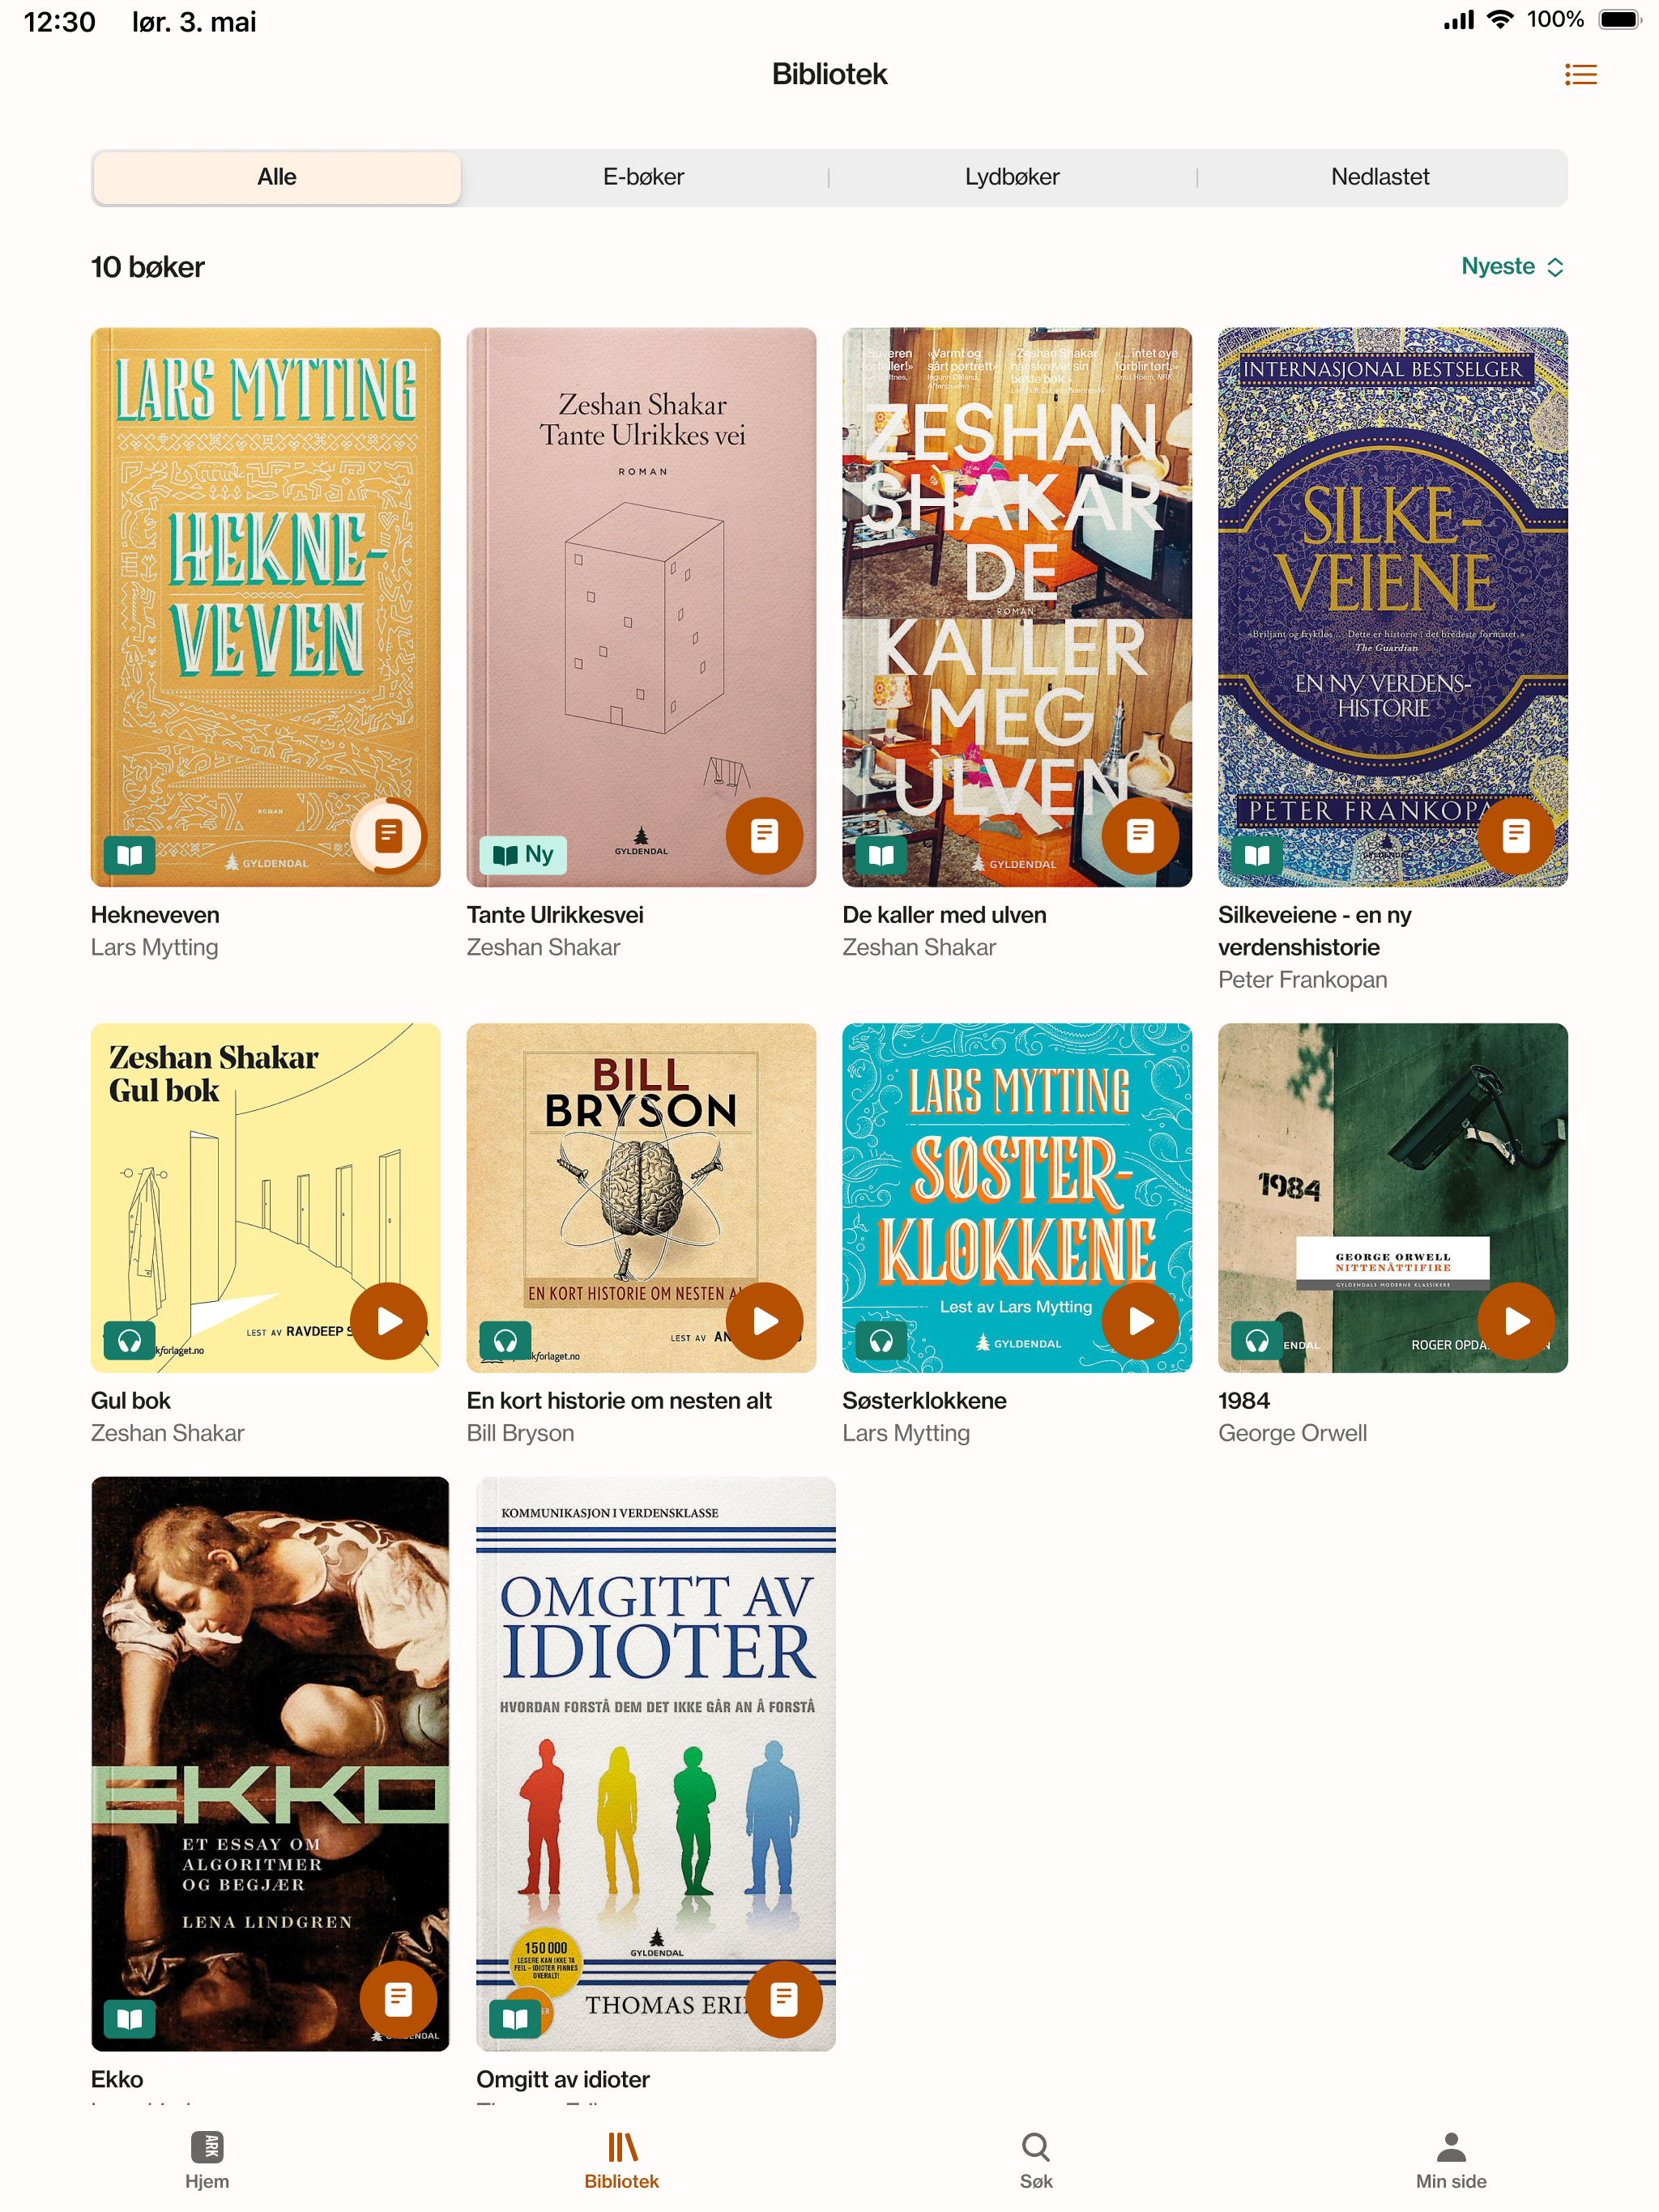Switch filter to E-bøker
This screenshot has height=2212, width=1659.
click(x=643, y=178)
